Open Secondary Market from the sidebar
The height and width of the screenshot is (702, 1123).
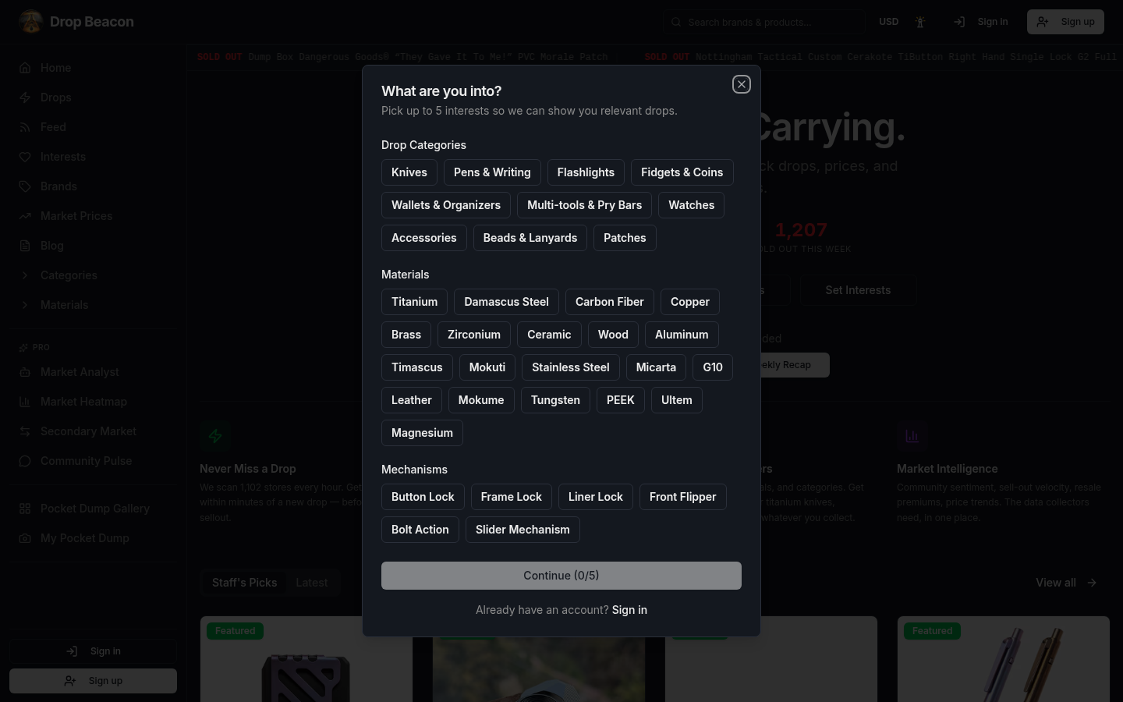[x=88, y=431]
